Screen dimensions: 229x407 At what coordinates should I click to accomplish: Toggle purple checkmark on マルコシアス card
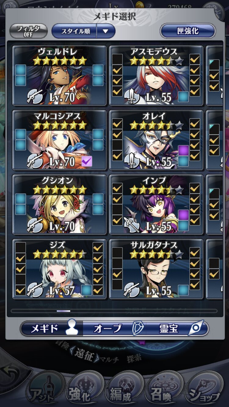[x=87, y=161]
